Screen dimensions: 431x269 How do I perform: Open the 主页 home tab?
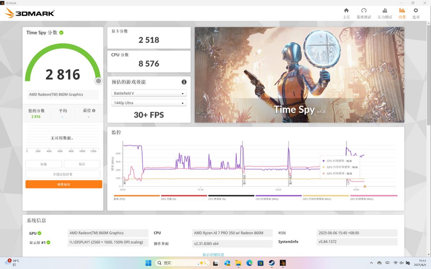tap(346, 13)
